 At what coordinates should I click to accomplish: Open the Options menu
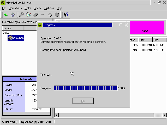click(x=49, y=8)
